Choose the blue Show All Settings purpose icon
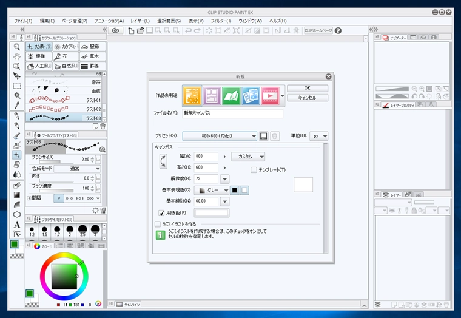Image resolution: width=461 pixels, height=318 pixels. coord(251,96)
